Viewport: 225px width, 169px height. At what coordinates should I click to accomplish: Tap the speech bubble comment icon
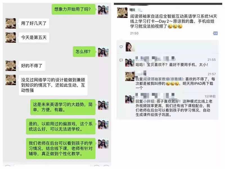click(x=121, y=60)
